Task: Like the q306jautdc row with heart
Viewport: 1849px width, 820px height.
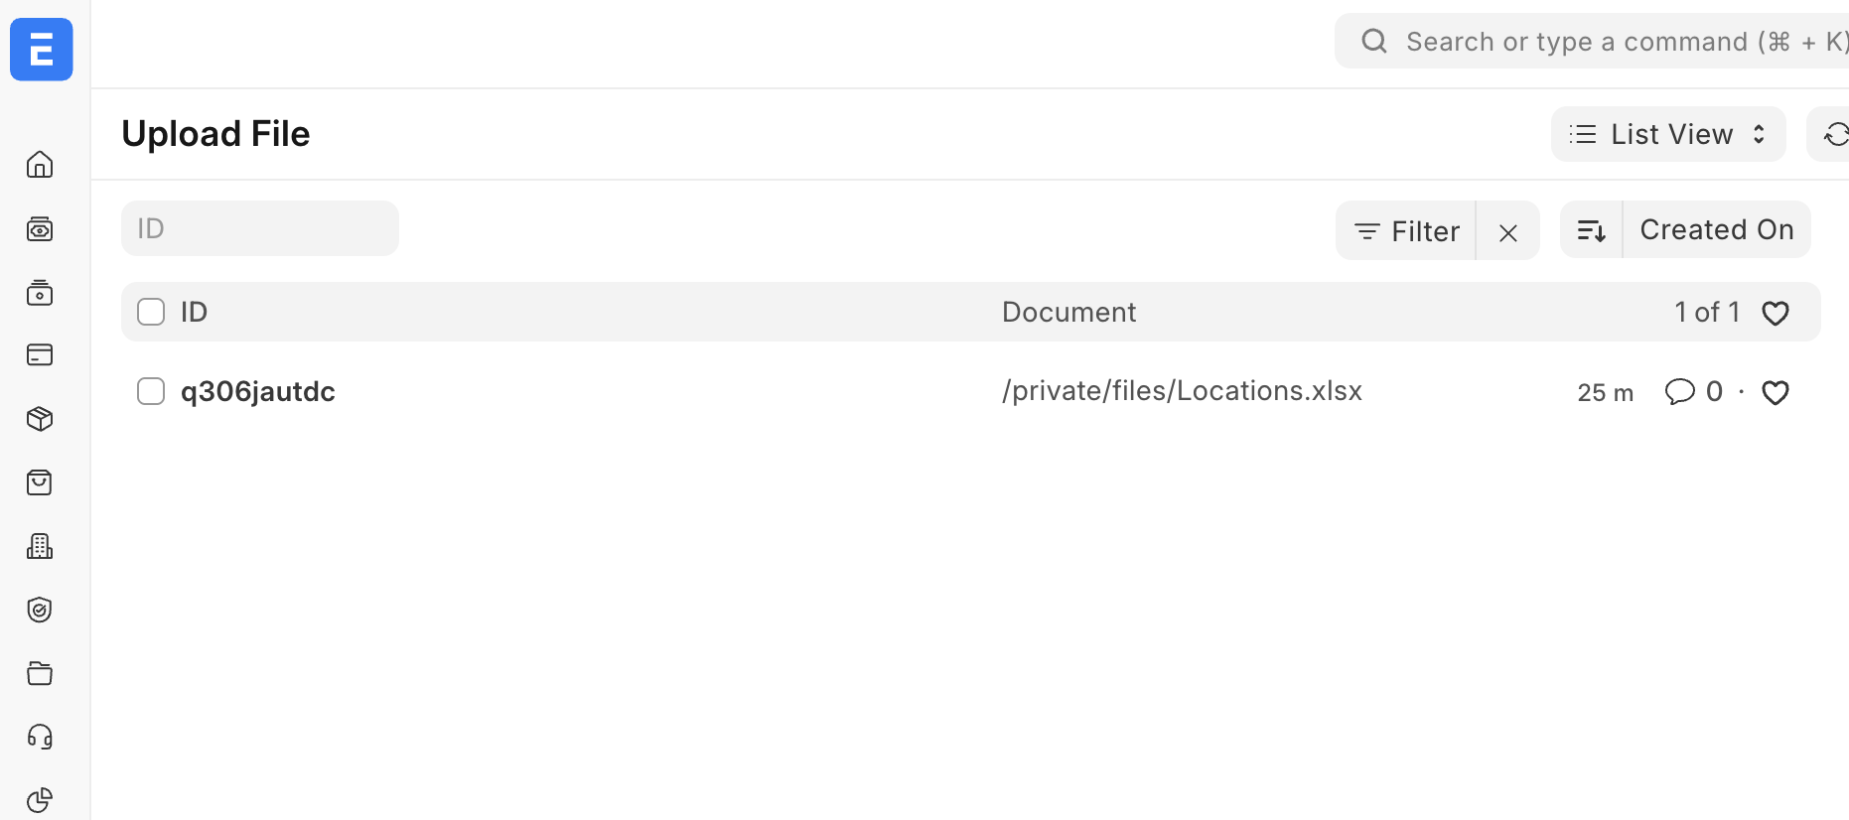Action: (x=1775, y=393)
